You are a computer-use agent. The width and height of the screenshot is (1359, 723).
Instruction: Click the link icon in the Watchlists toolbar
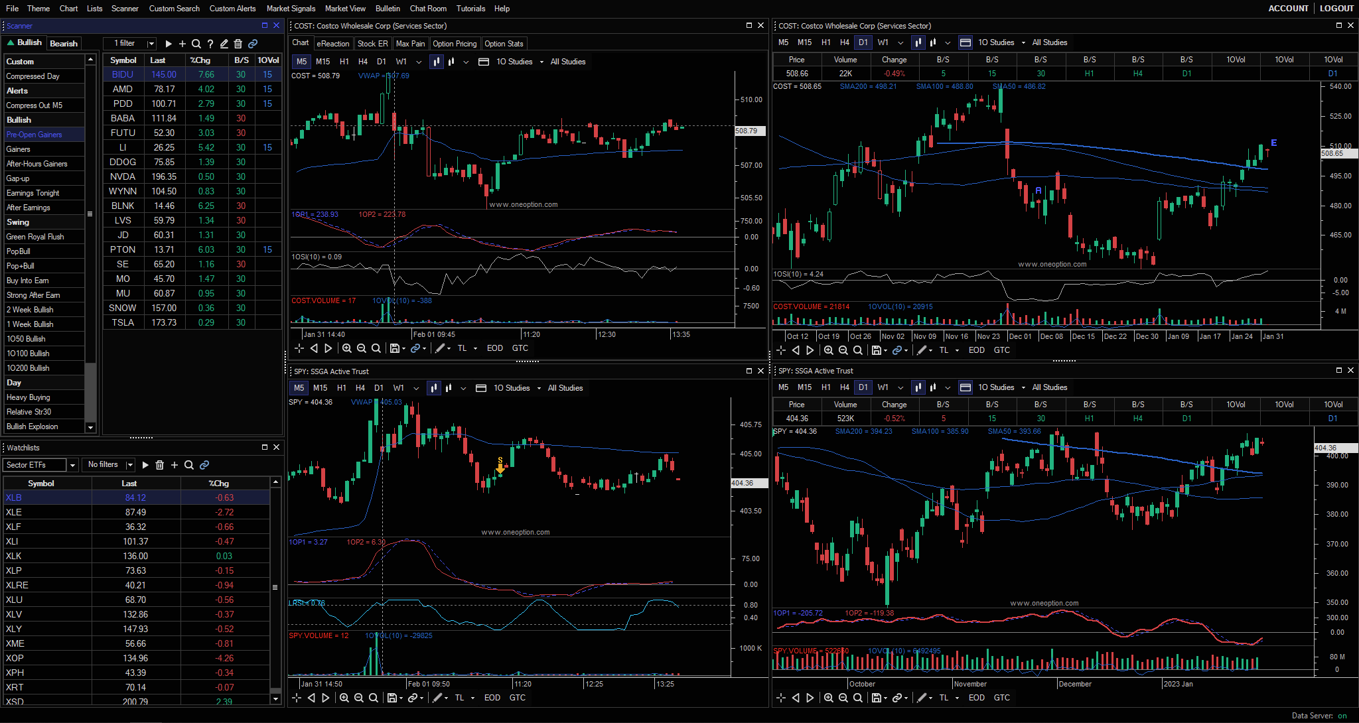tap(204, 465)
